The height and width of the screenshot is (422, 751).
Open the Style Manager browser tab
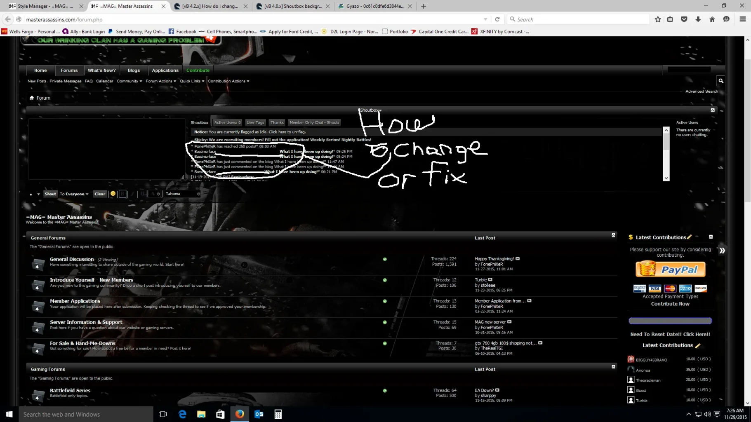tap(45, 6)
